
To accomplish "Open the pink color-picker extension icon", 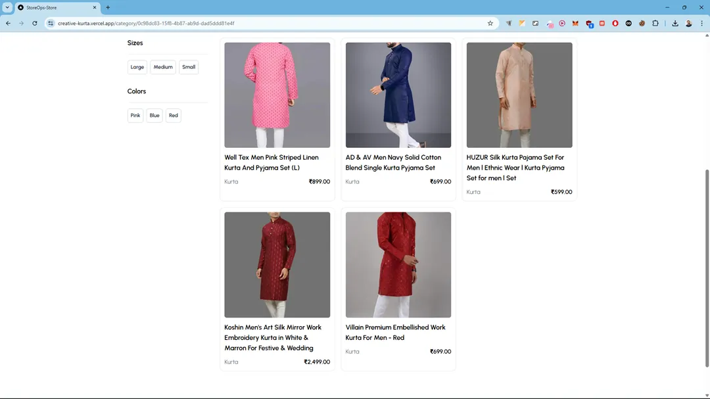I will click(550, 24).
